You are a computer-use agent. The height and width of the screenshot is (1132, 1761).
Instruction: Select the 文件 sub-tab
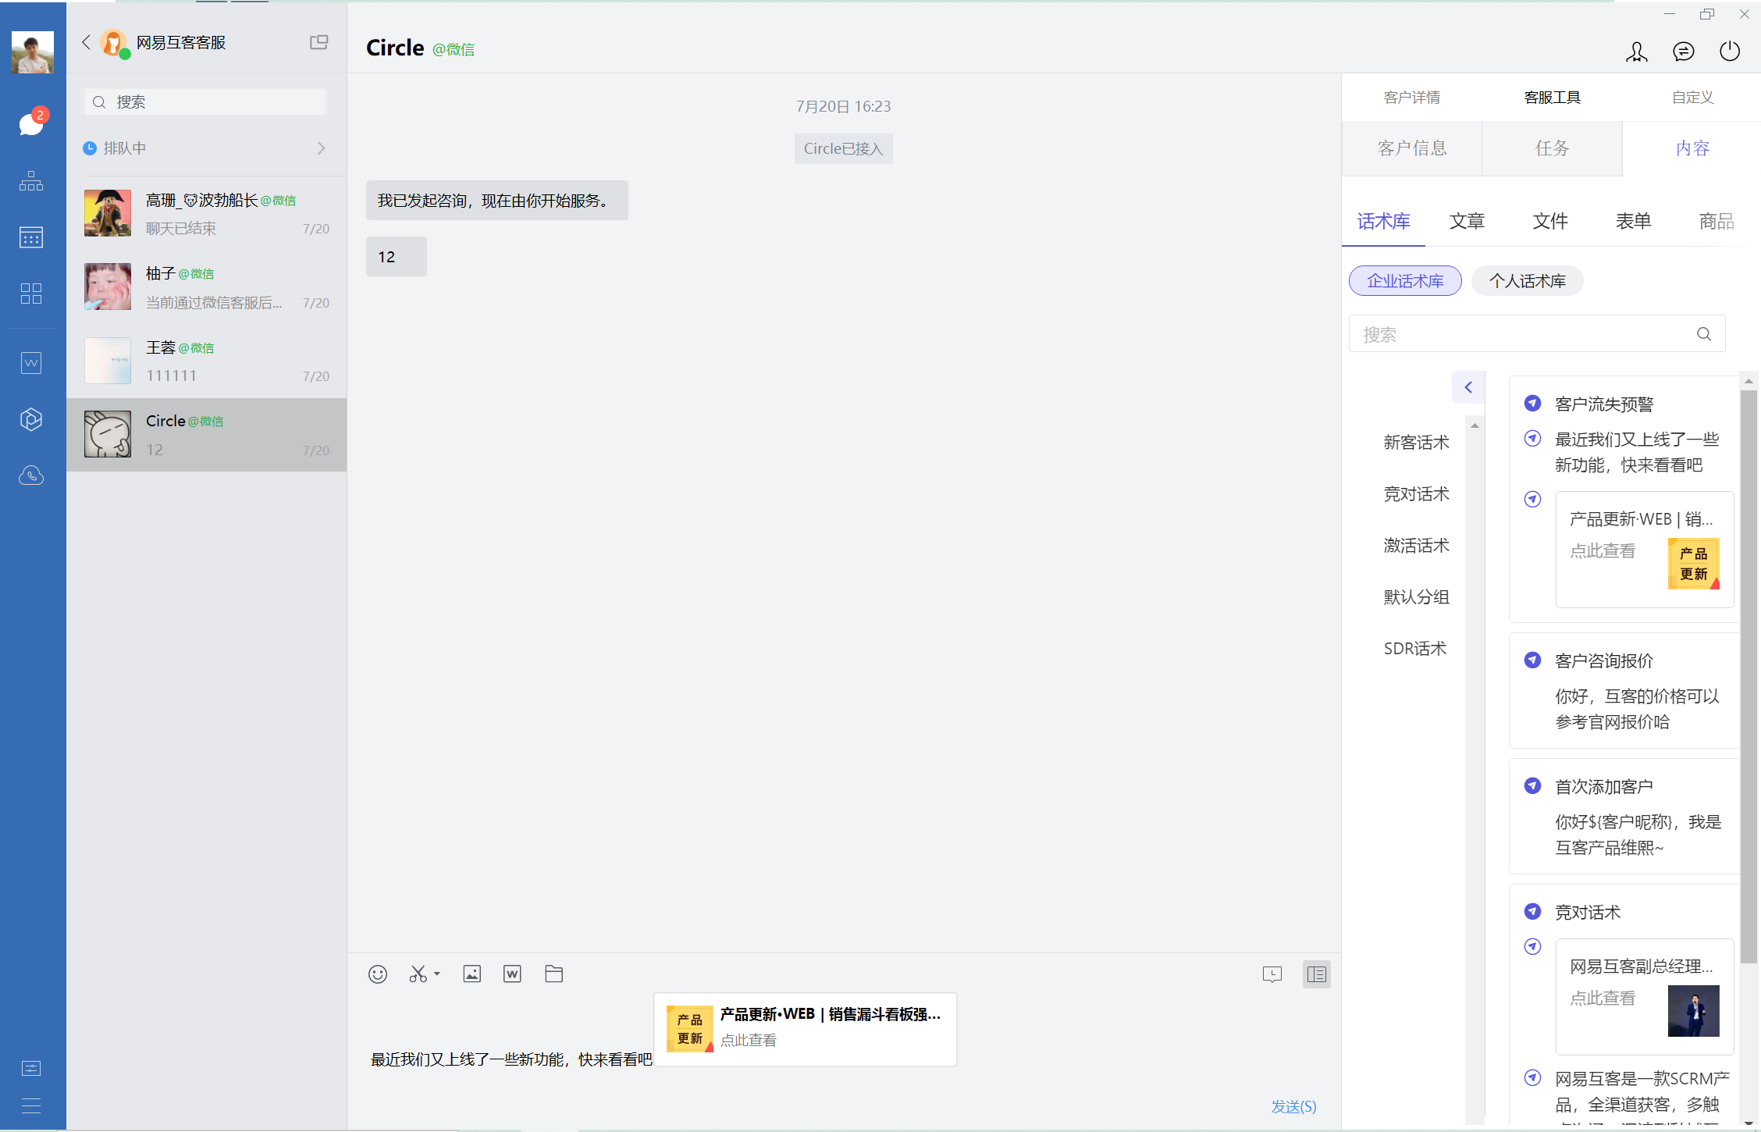[x=1550, y=222]
